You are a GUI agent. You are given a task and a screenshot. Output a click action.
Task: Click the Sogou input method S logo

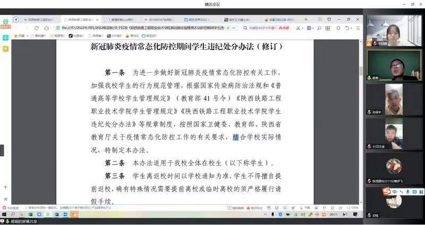point(387,191)
